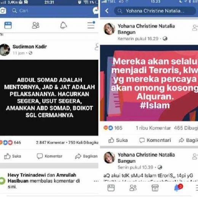Open the News Feed tab on left screen
Image resolution: width=198 pixels, height=197 pixels.
pos(8,25)
